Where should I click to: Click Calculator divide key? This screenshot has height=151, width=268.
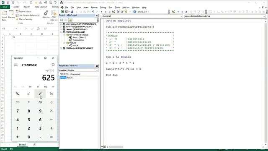click(x=51, y=102)
